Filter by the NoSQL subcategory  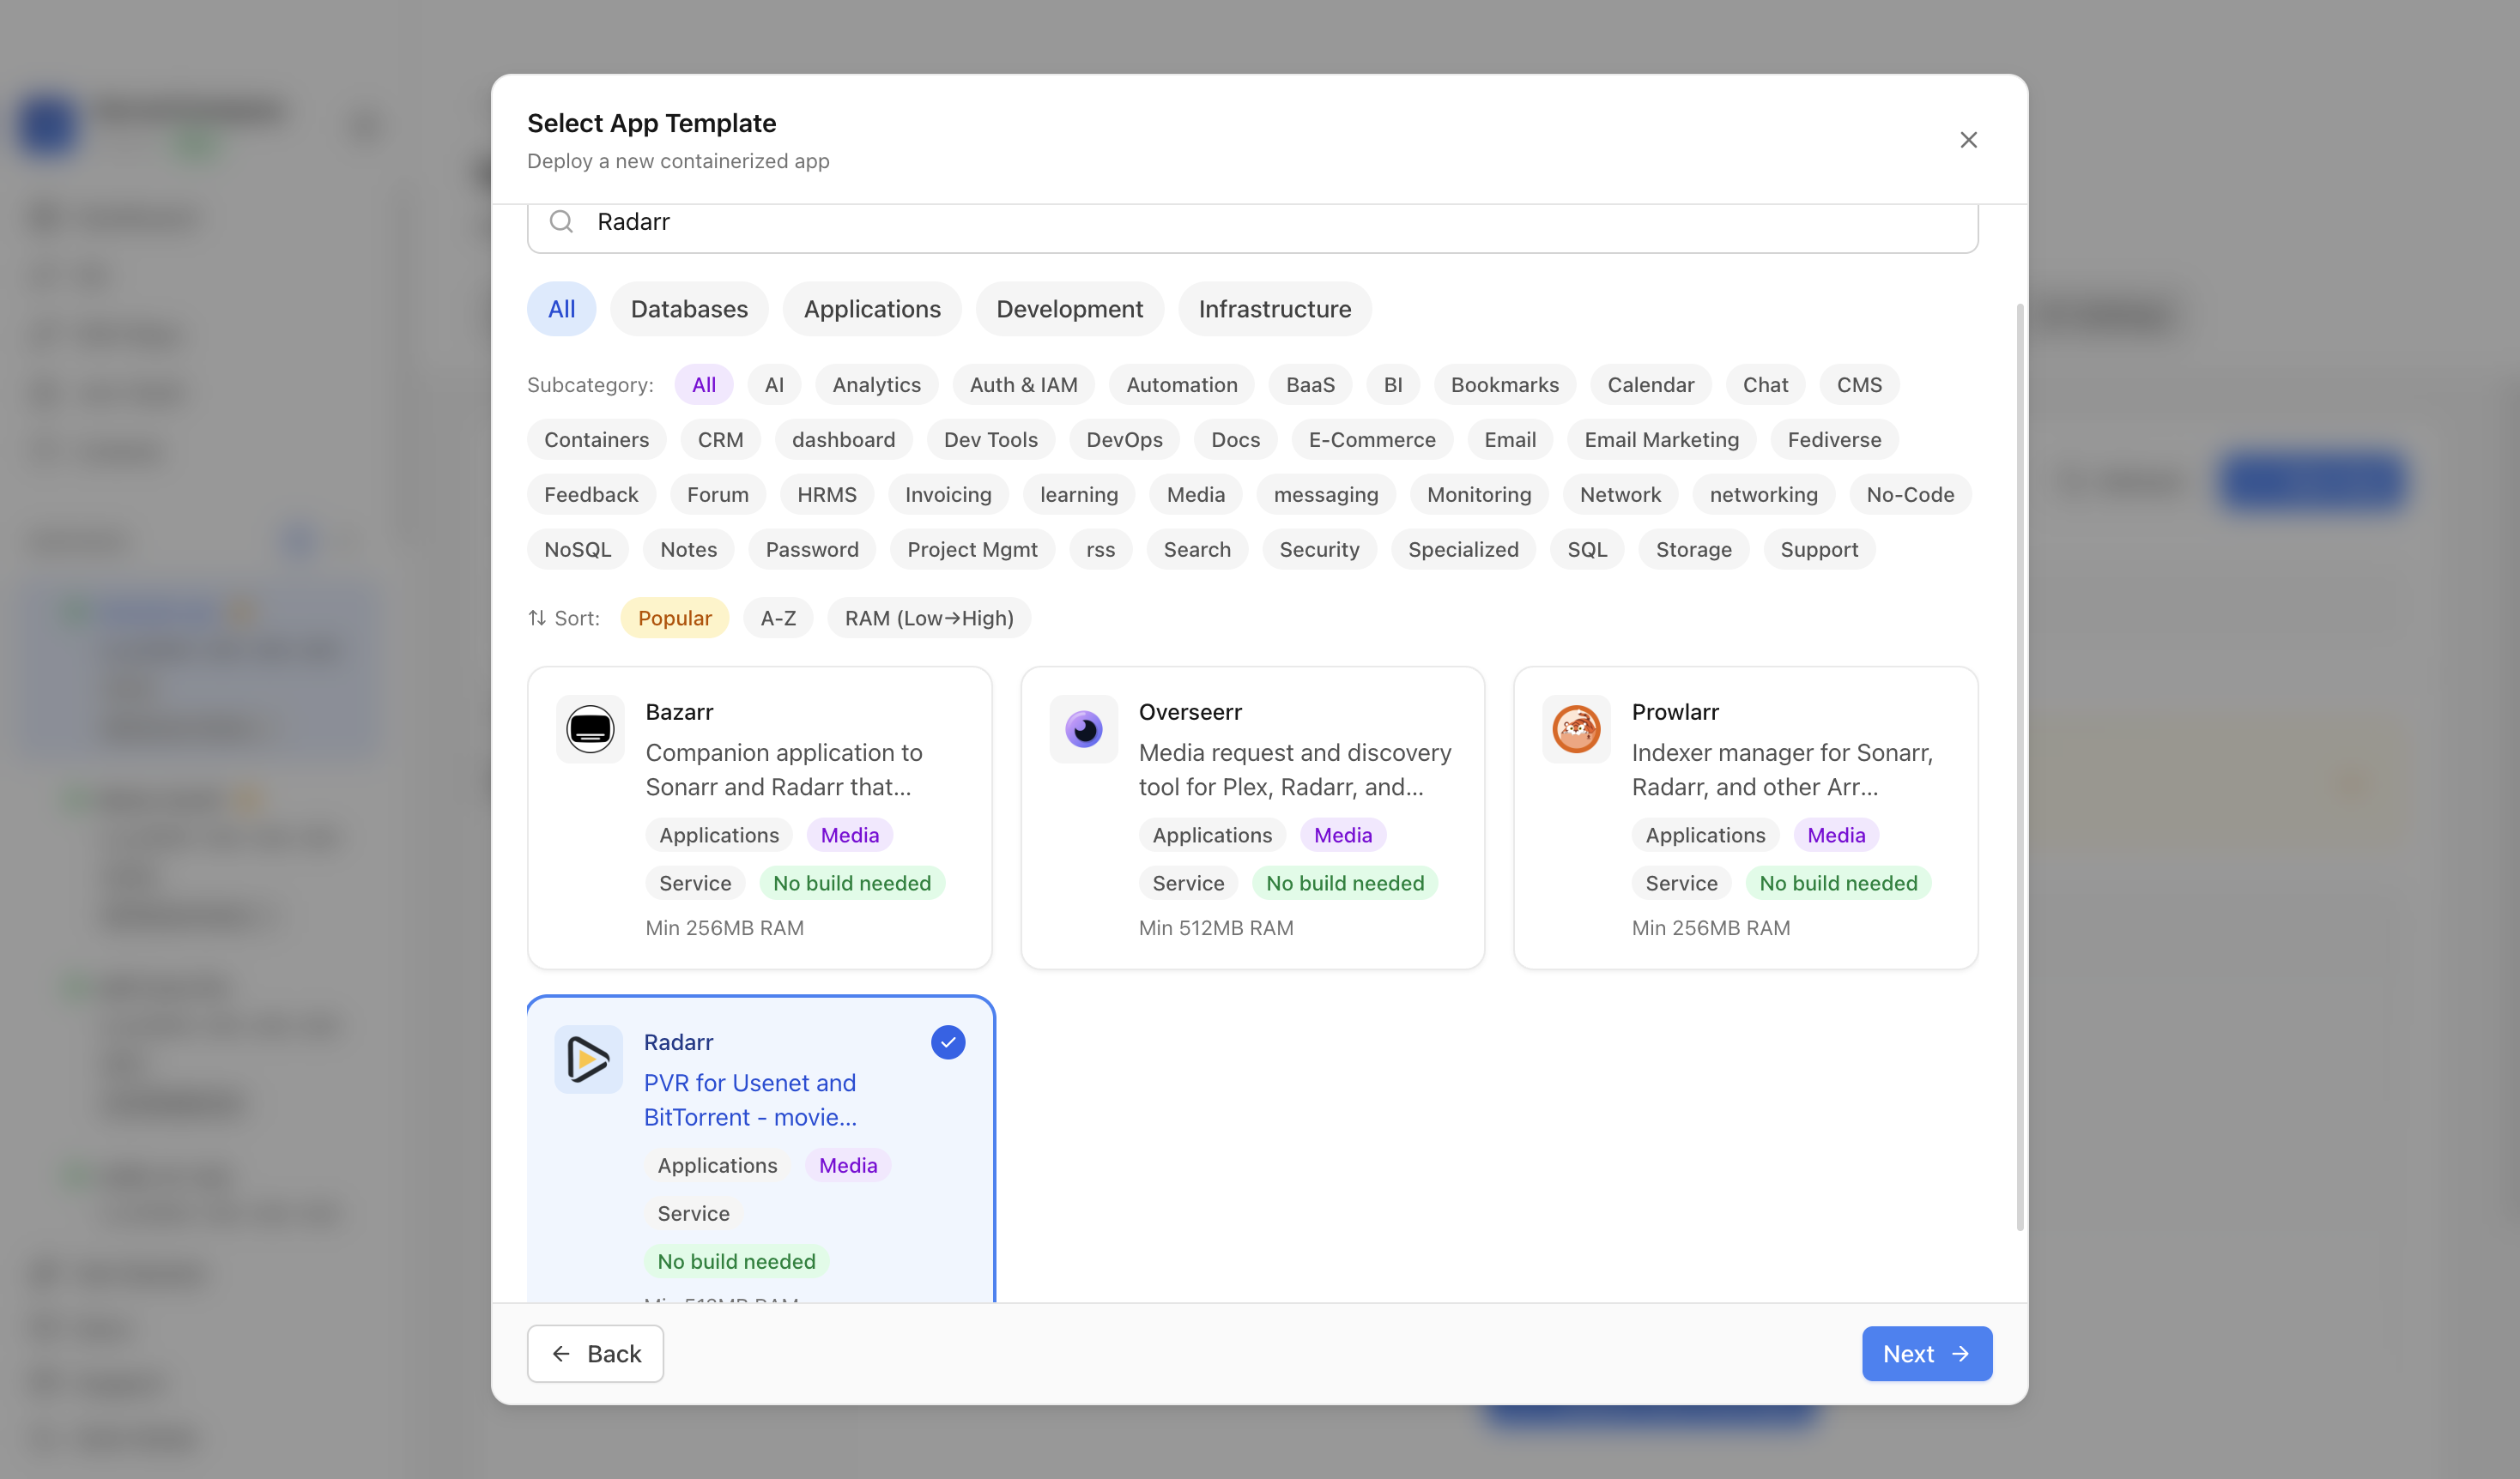point(577,550)
